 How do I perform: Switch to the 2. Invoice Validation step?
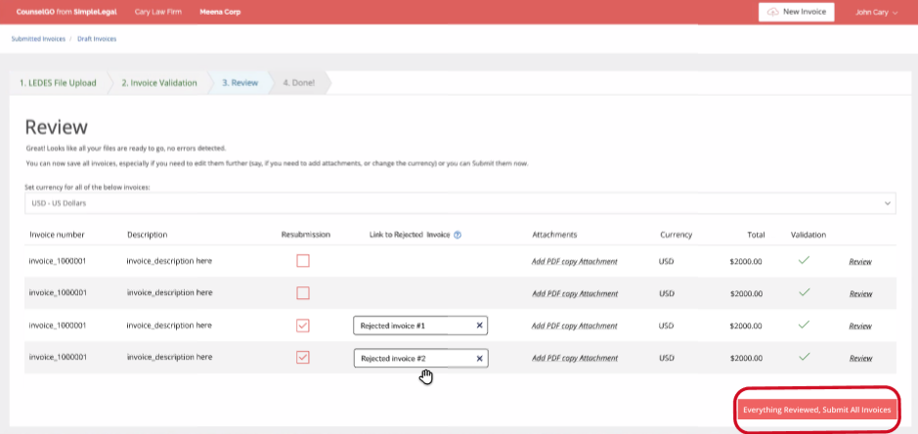coord(158,83)
